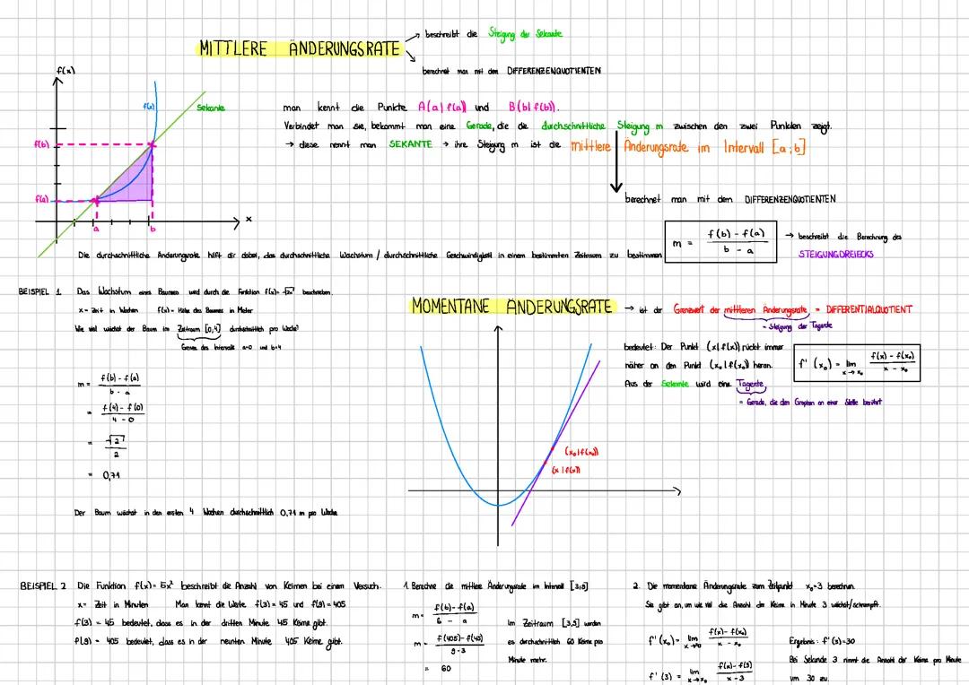The image size is (969, 685).
Task: Click the purple word STEIGUNGSDREIECKS
Action: click(834, 255)
